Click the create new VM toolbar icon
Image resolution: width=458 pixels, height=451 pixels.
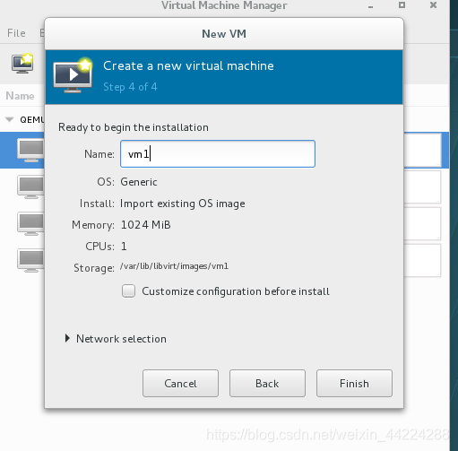22,64
